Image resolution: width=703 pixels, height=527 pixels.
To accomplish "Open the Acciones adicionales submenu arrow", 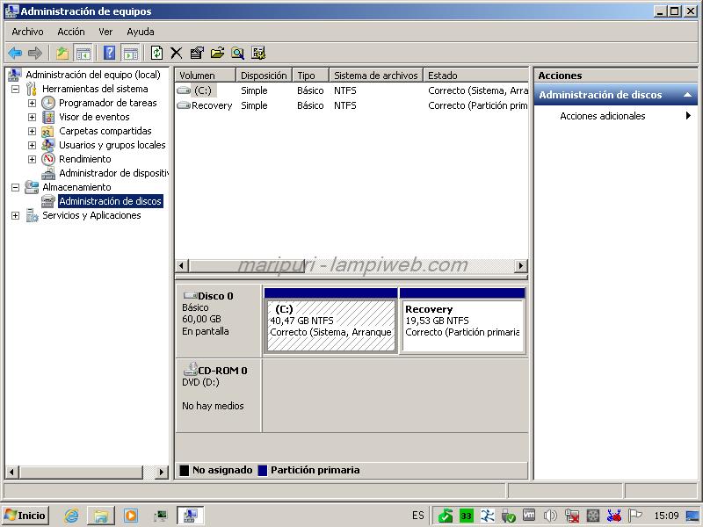I will pos(688,116).
